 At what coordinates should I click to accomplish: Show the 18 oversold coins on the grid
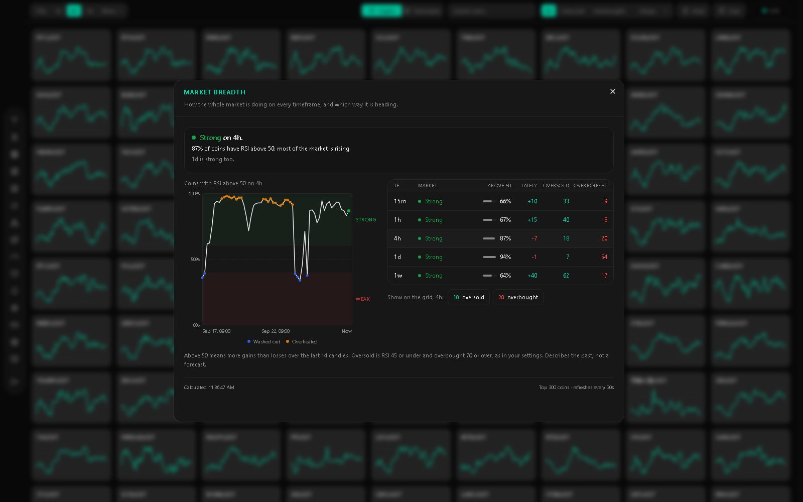tap(469, 297)
